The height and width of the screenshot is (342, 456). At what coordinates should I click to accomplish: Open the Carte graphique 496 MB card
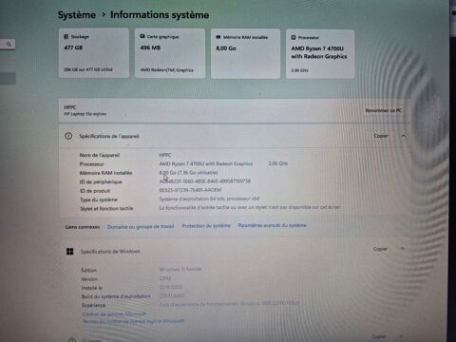click(x=170, y=53)
